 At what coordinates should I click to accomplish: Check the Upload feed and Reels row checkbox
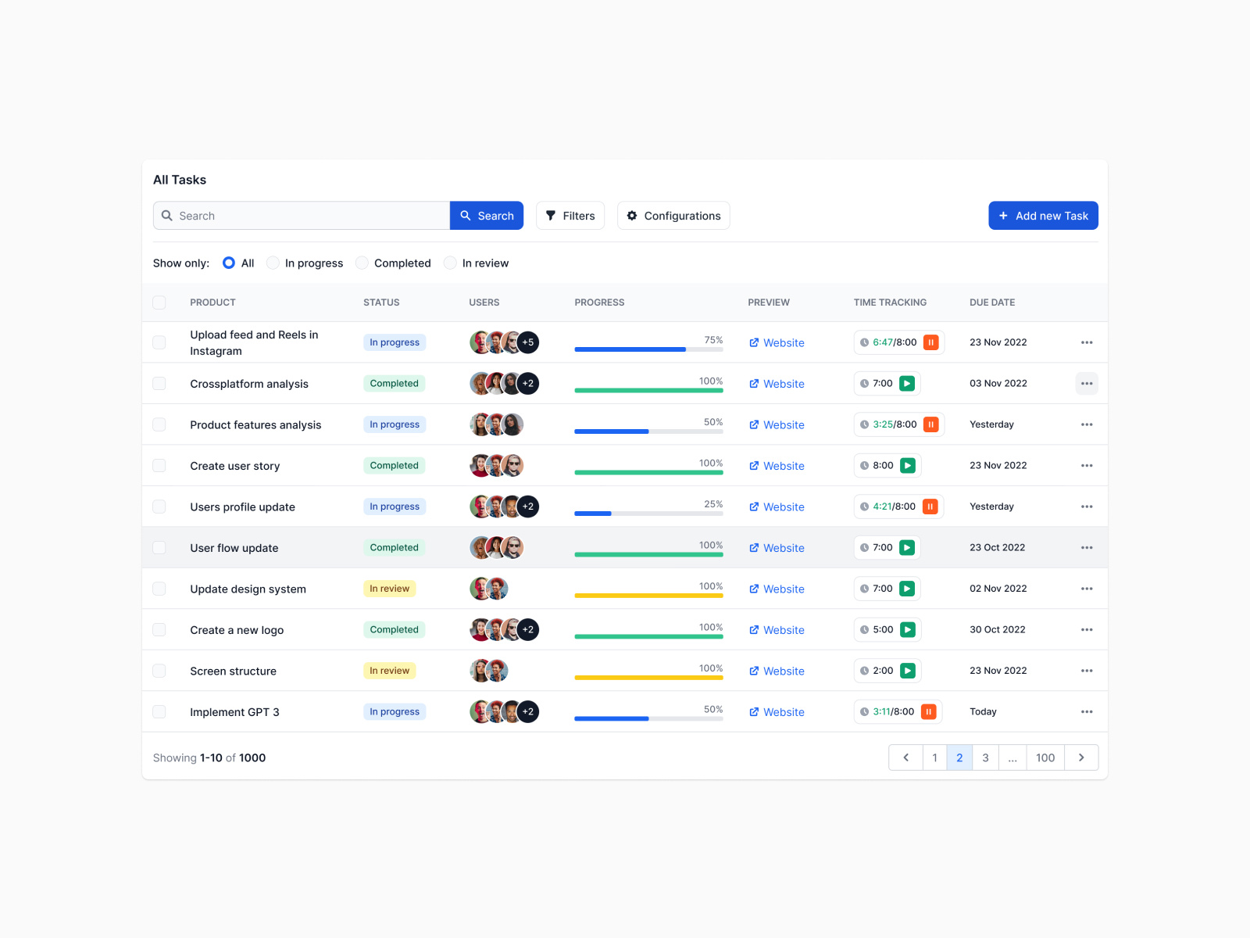[159, 342]
